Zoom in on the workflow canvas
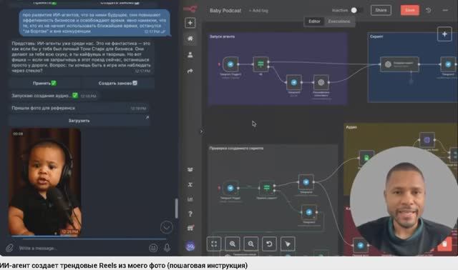Viewport: 458px width, 270px height. point(233,244)
